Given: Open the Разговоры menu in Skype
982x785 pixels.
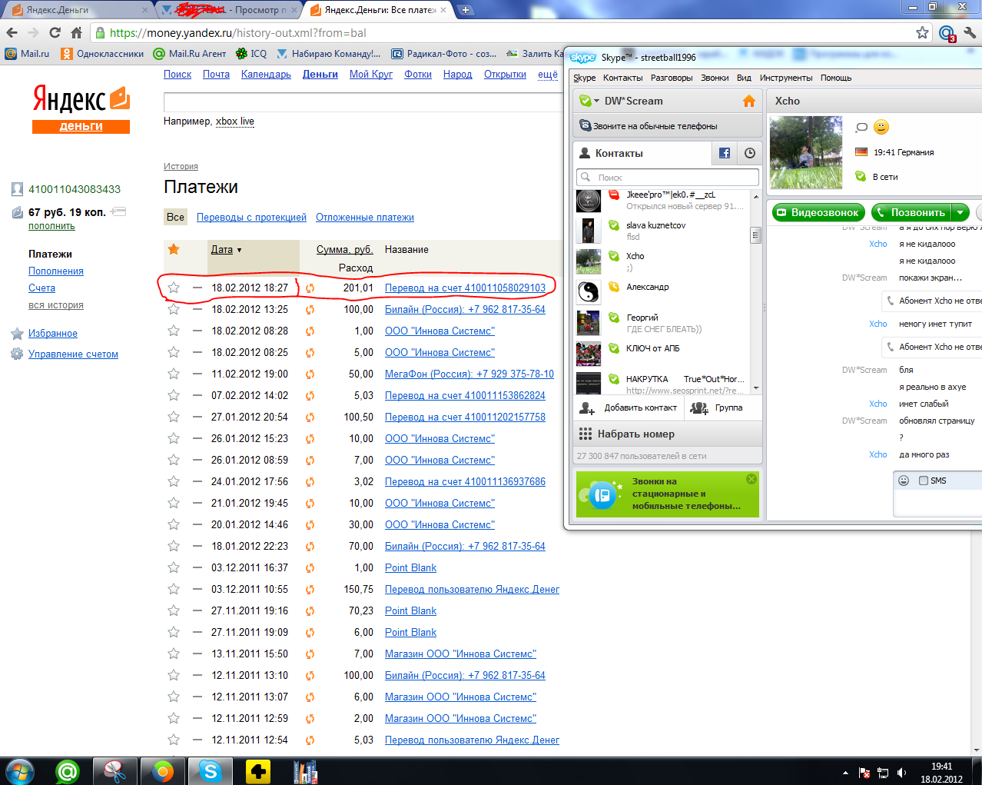Looking at the screenshot, I should (x=672, y=78).
